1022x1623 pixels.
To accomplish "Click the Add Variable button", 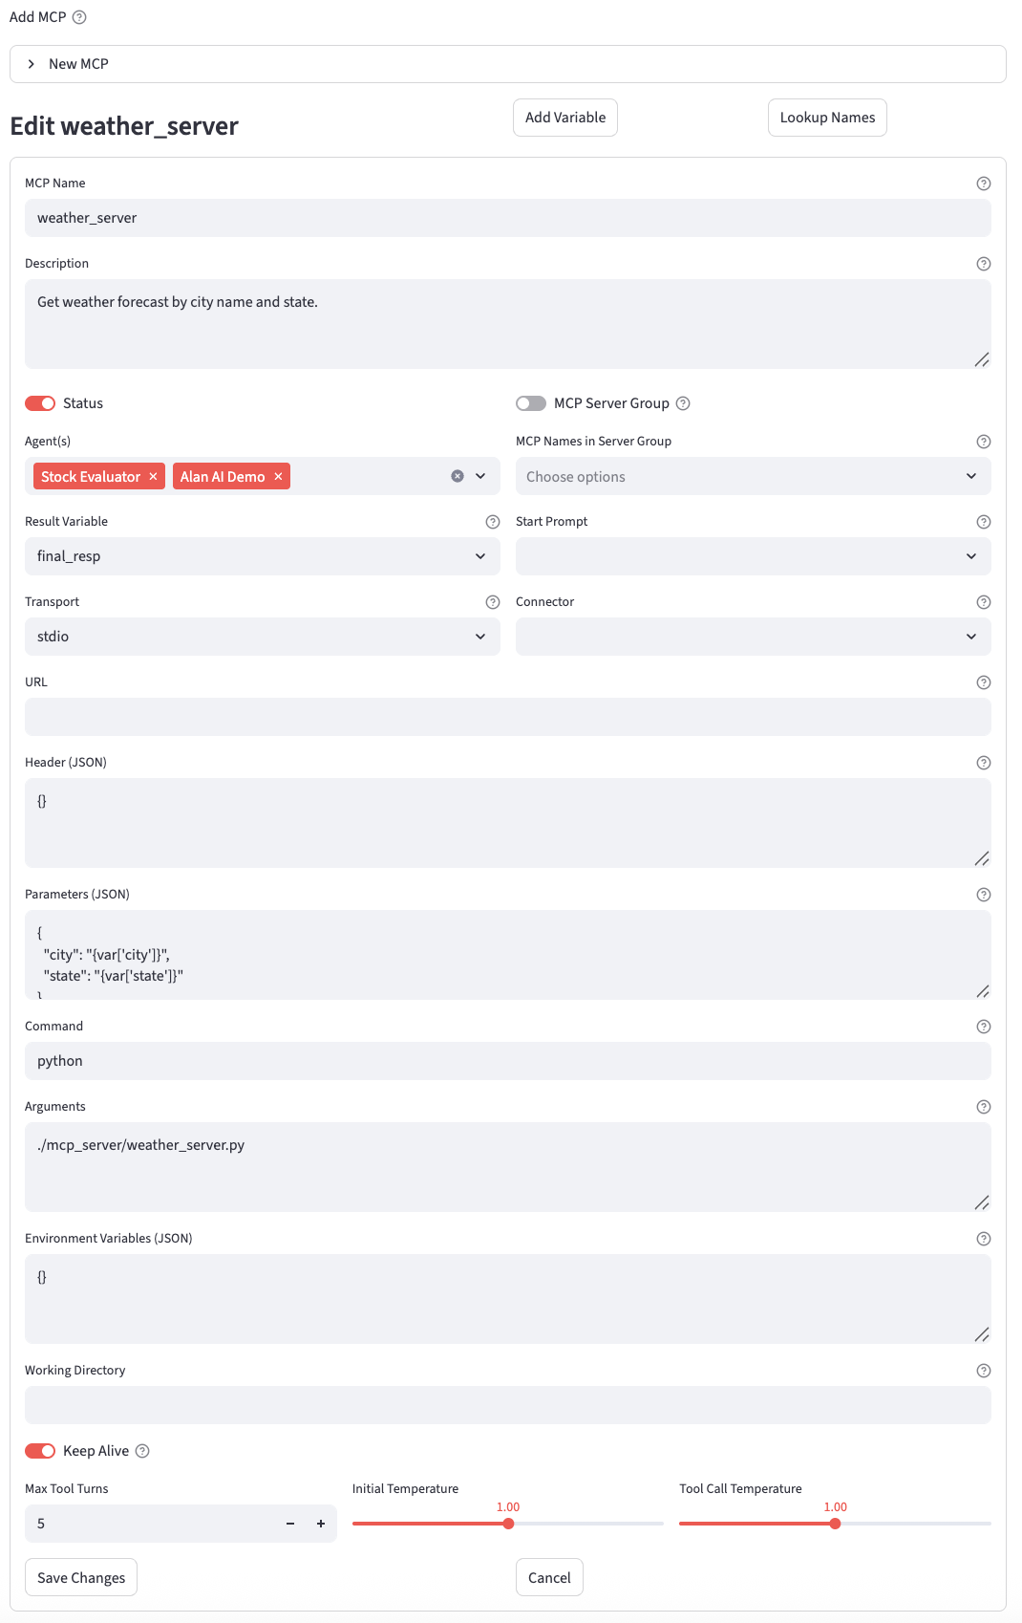I will [x=565, y=118].
